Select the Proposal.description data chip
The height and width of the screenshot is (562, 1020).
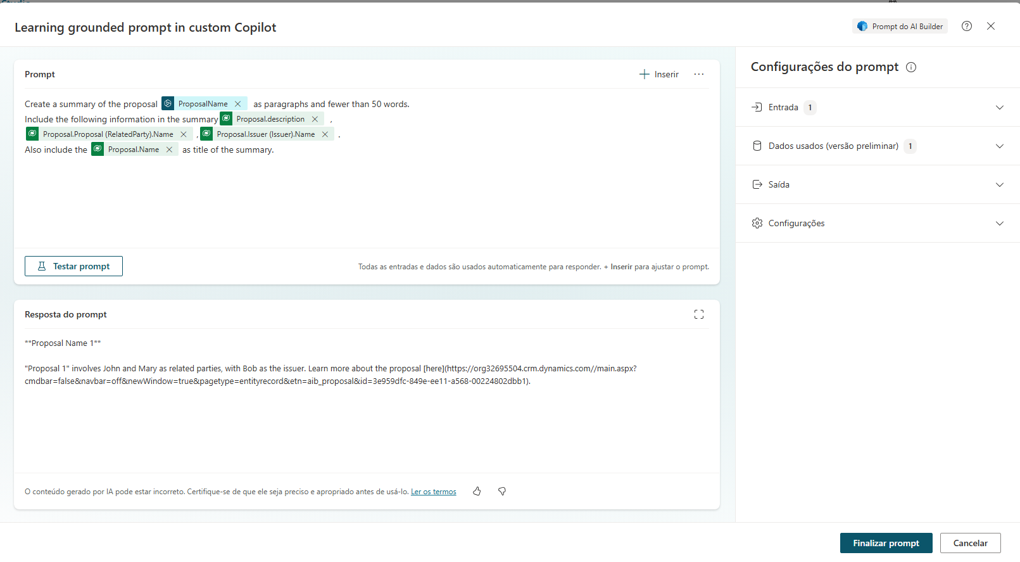270,119
